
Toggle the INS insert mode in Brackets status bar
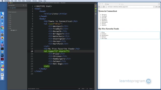point(79,89)
